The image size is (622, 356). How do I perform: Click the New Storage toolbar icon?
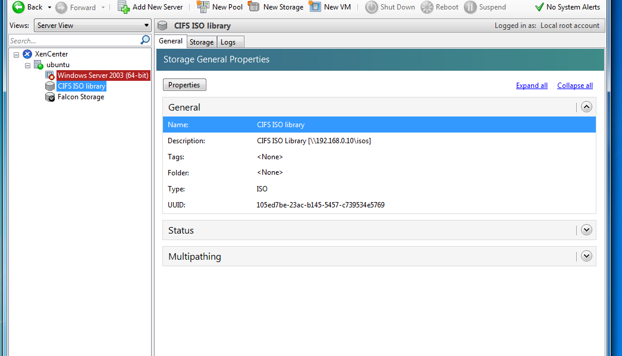tap(254, 7)
